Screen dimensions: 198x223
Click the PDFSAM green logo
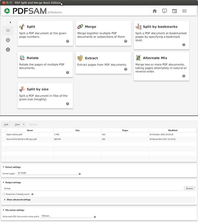coord(7,11)
